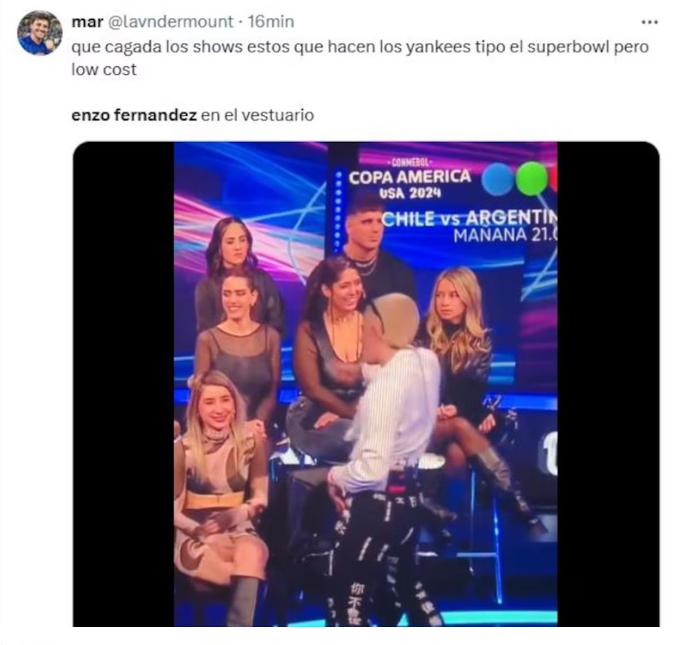Open the @lavndermount handle link
This screenshot has height=645, width=675.
[170, 21]
